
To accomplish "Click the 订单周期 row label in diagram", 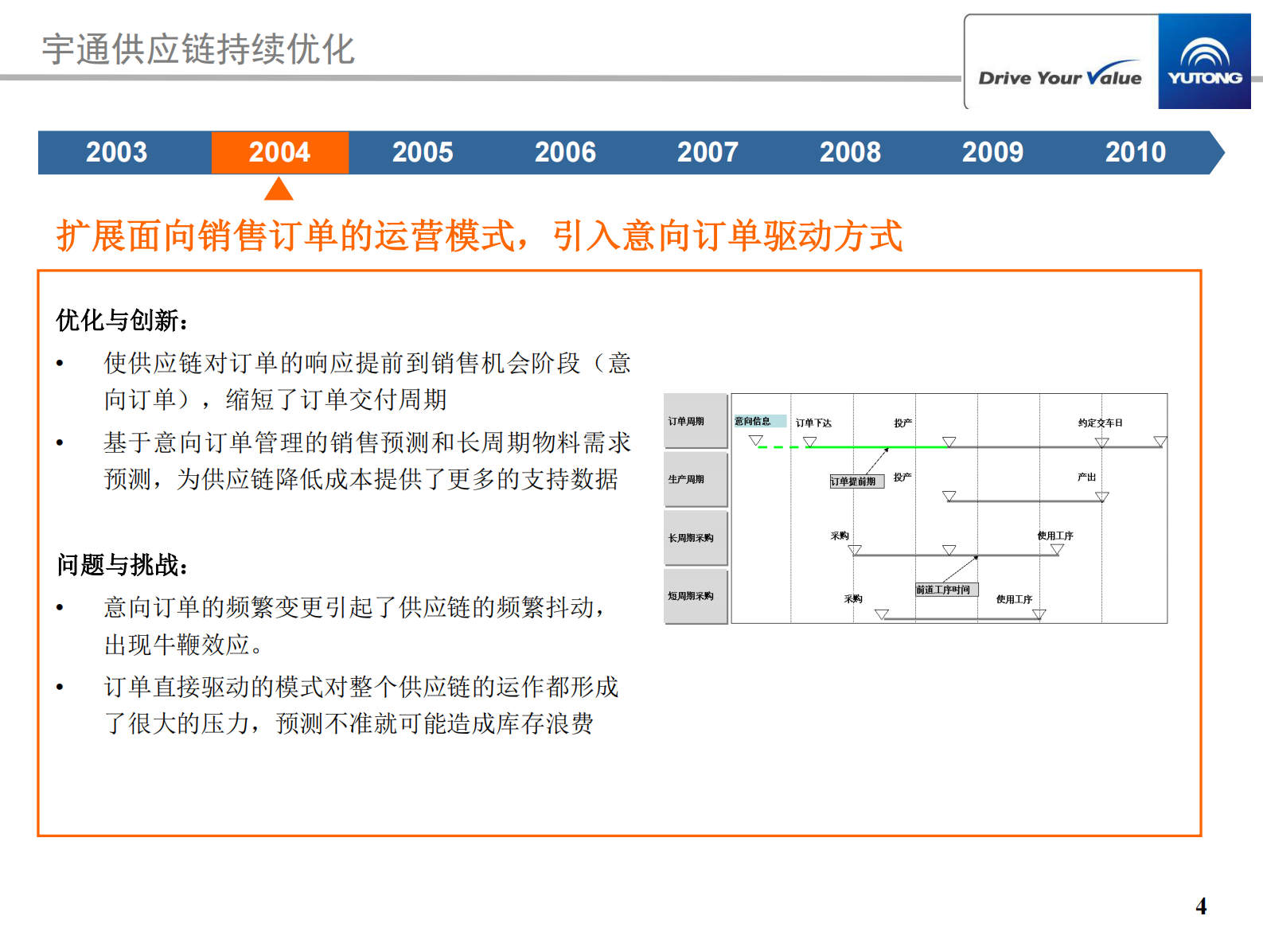I will point(696,421).
